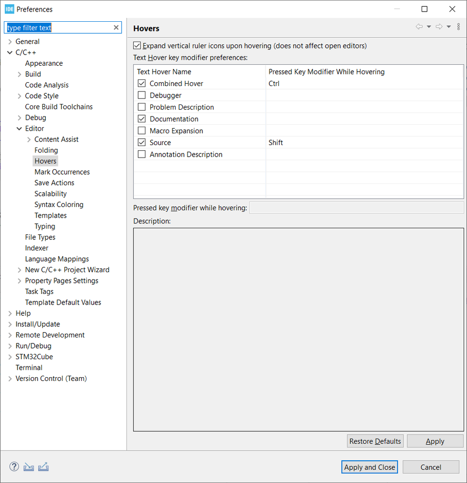Click the Restore Defaults button
Screen dimensions: 467x483
pos(375,441)
